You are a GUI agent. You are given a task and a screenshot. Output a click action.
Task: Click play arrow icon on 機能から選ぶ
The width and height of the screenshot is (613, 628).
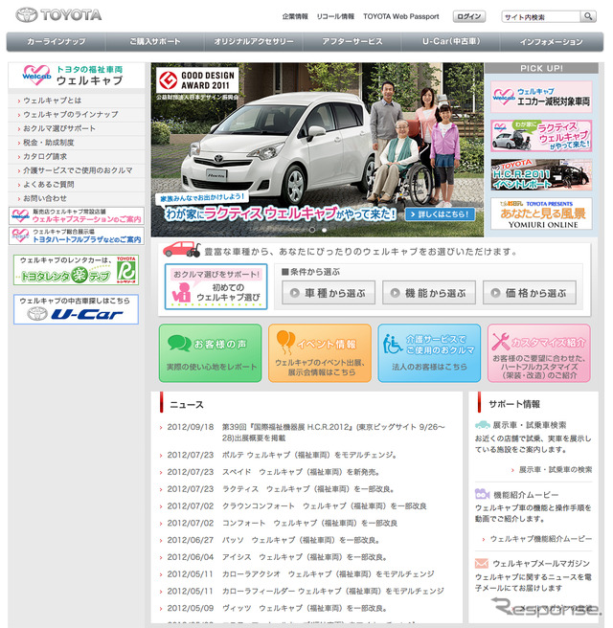pyautogui.click(x=395, y=293)
